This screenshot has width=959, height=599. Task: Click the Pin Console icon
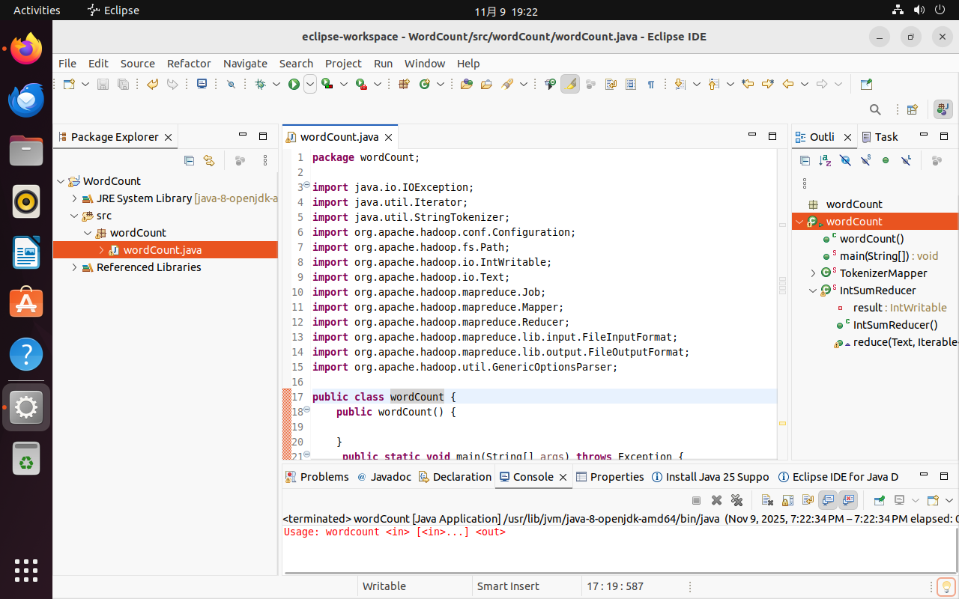(x=880, y=500)
